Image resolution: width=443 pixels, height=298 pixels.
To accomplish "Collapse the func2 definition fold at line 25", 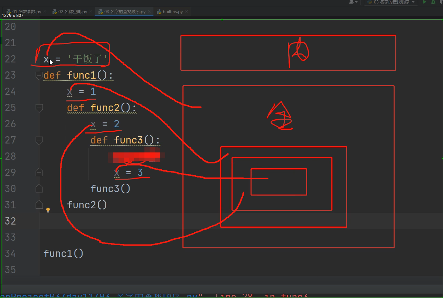I will pyautogui.click(x=39, y=108).
